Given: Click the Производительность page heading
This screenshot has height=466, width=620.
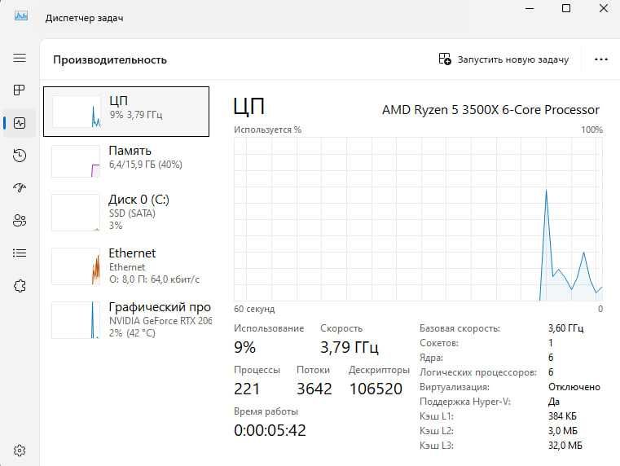Looking at the screenshot, I should tap(110, 59).
